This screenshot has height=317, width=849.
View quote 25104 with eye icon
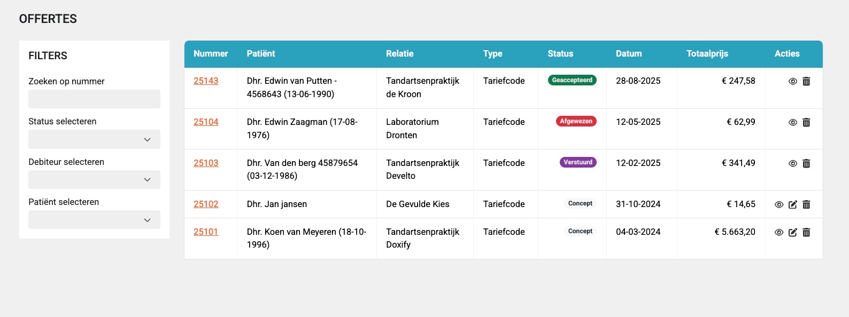coord(793,122)
